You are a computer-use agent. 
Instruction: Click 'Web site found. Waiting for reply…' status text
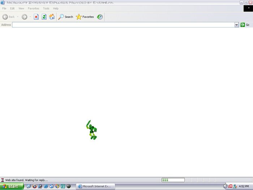point(26,180)
